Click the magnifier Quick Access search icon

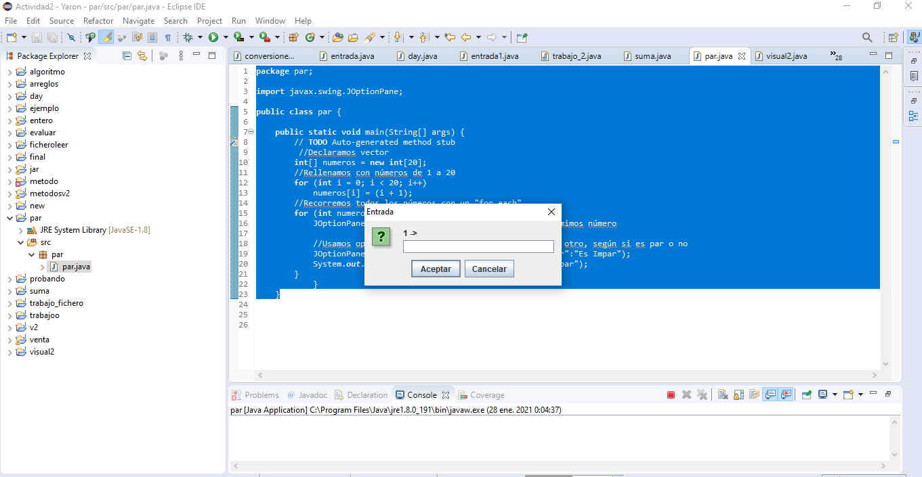coord(867,37)
